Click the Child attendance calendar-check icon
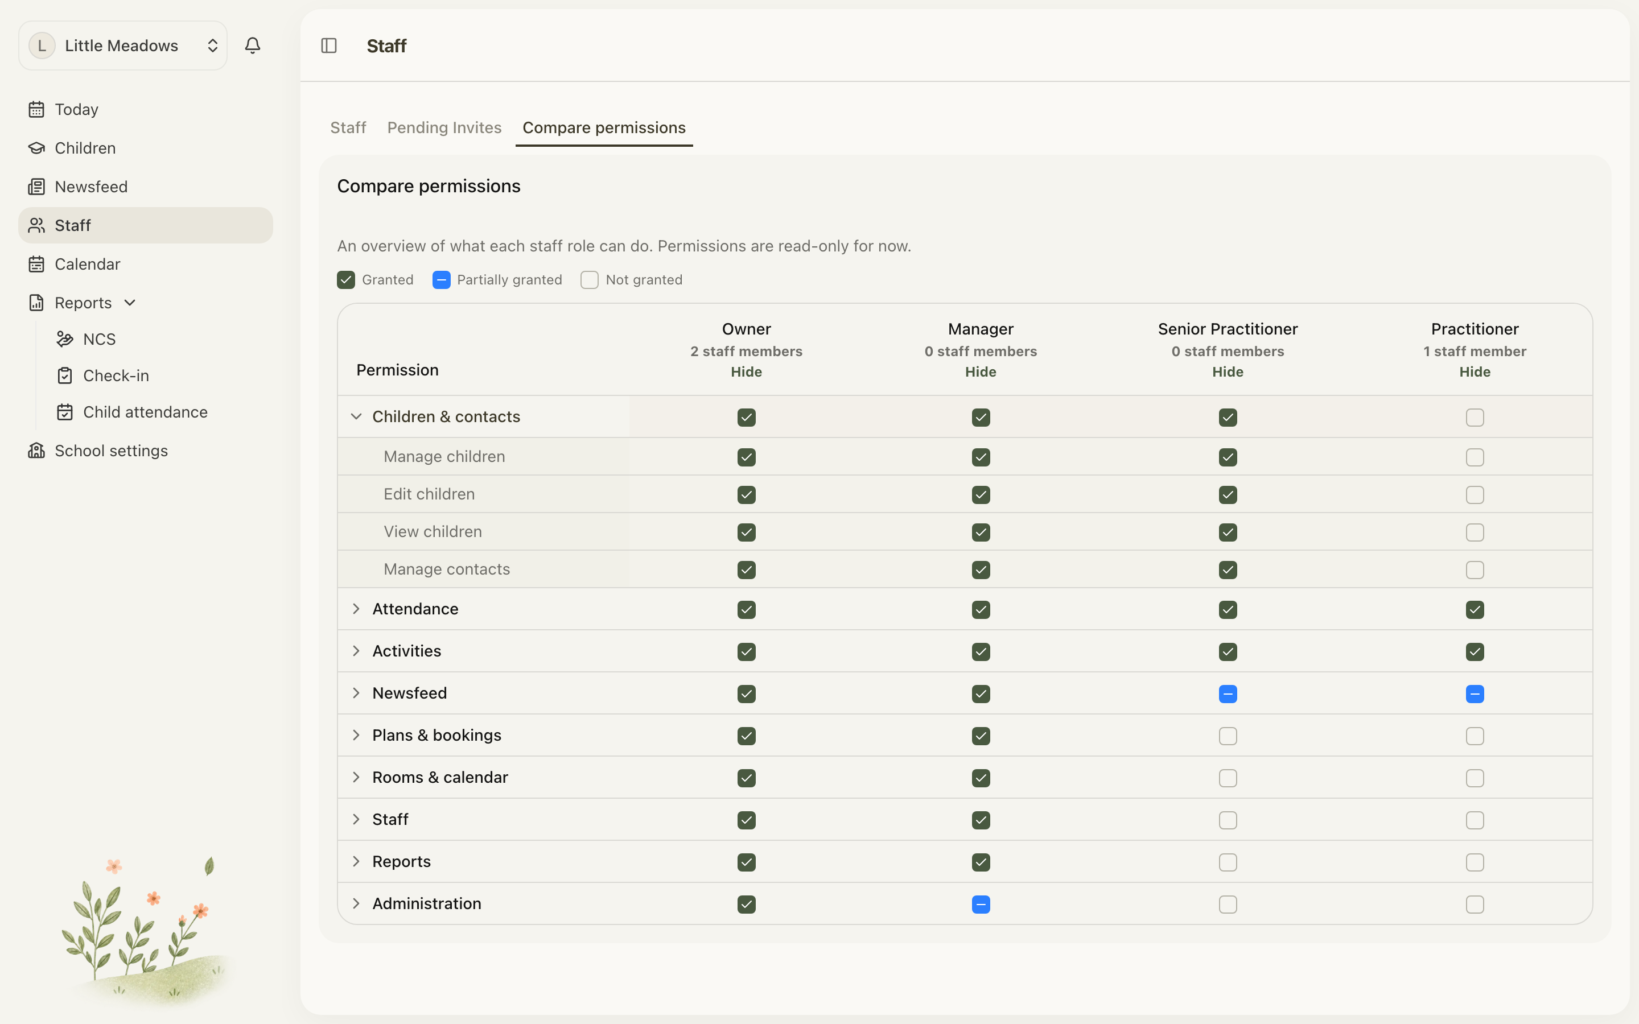 [65, 412]
